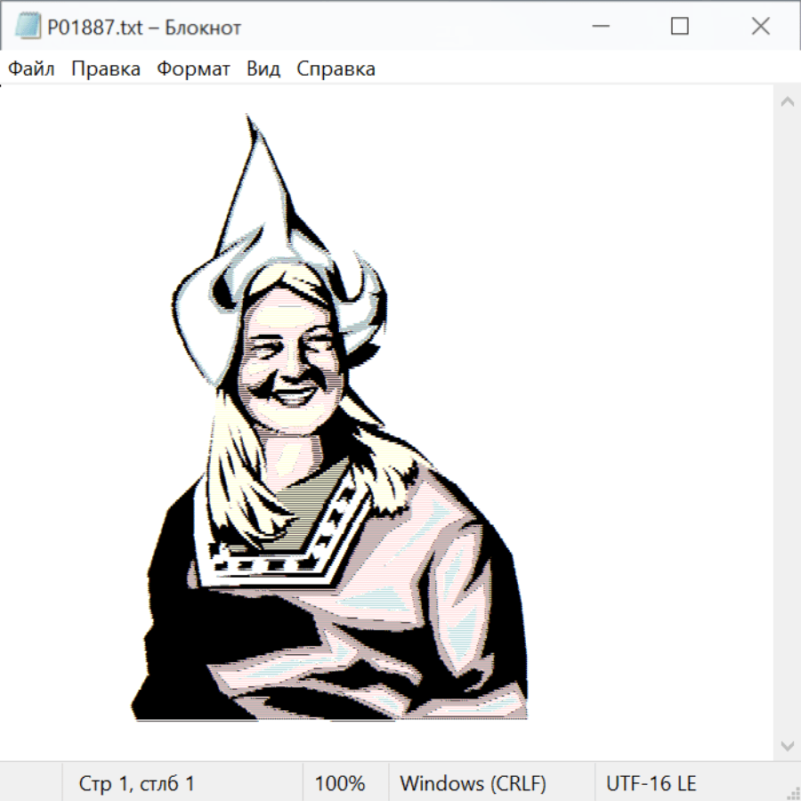This screenshot has width=801, height=801.
Task: Maximize the Блокнот window
Action: click(x=679, y=27)
